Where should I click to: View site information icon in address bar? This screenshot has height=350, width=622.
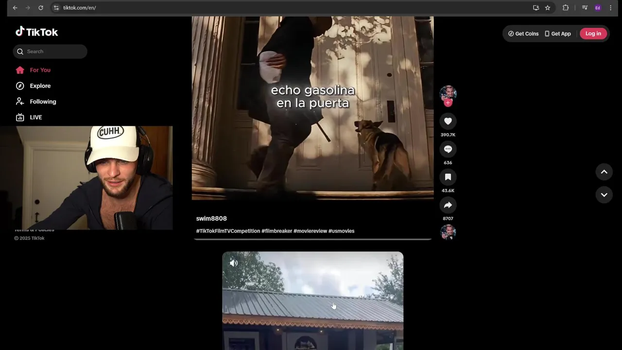coord(56,8)
